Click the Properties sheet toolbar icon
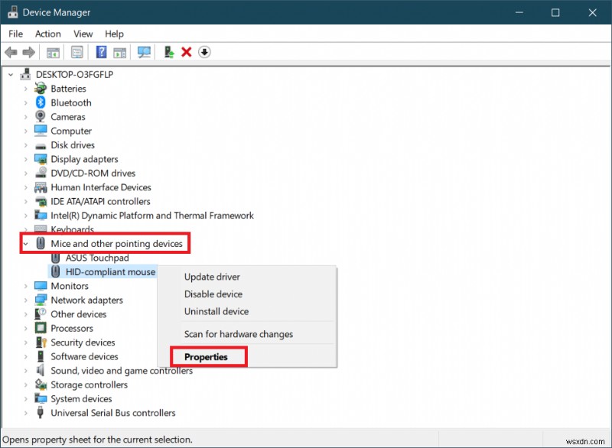Screen dimensions: 612x448 (x=77, y=52)
